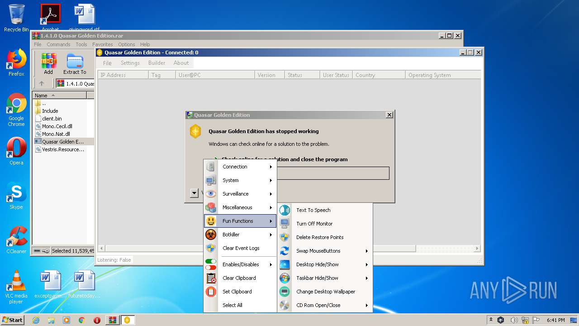Click the Miscellaneous cubes icon

point(211,207)
